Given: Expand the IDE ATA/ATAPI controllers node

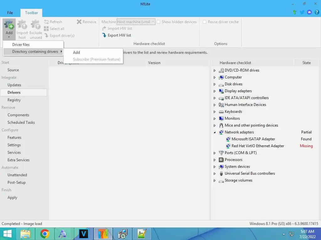Looking at the screenshot, I should click(x=214, y=98).
